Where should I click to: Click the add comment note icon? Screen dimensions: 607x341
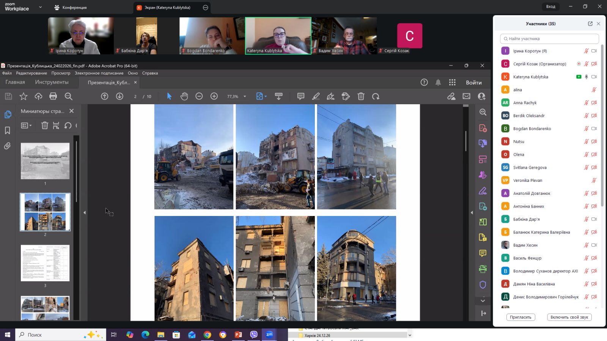[x=301, y=96]
